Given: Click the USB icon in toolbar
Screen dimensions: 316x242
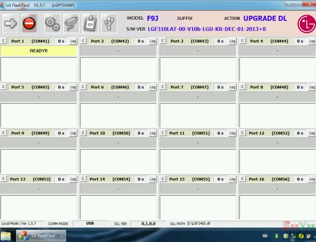Looking at the screenshot, I should (109, 23).
